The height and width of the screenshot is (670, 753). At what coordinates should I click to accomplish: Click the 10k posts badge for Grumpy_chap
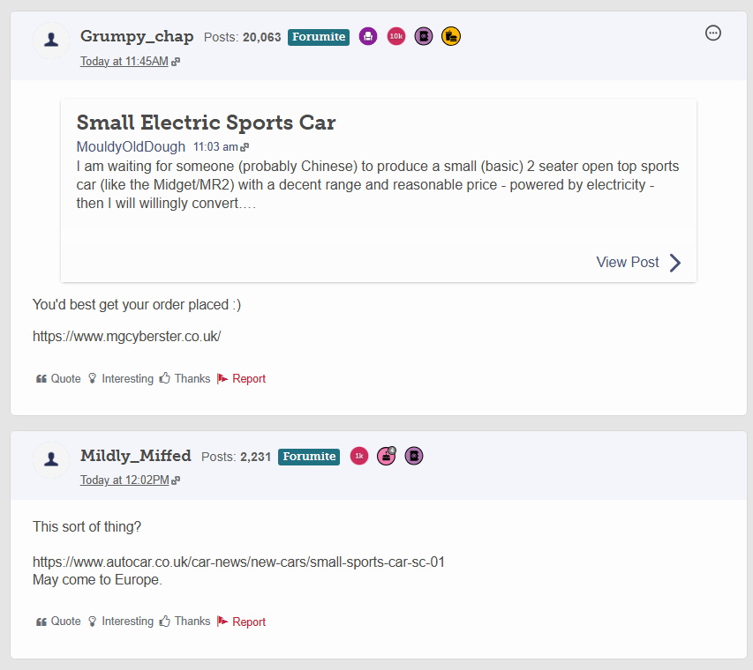[x=396, y=36]
